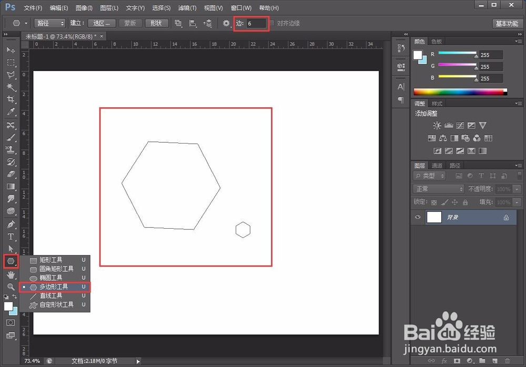Open path operations icon in options bar

point(178,23)
